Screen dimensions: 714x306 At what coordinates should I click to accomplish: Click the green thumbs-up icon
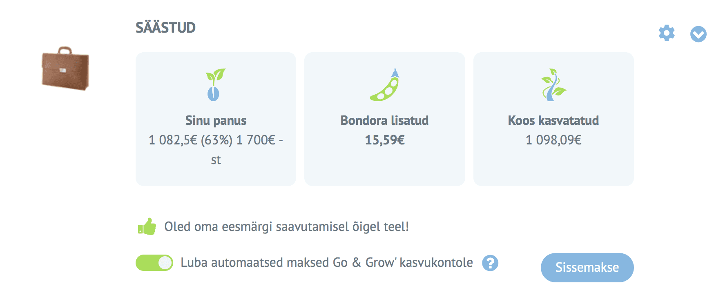click(x=147, y=226)
